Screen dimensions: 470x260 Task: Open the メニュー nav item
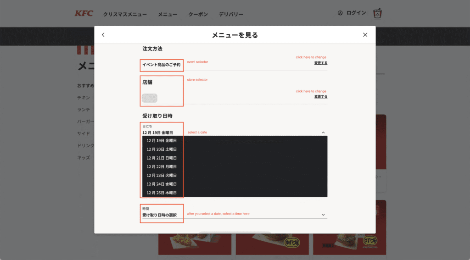click(168, 14)
